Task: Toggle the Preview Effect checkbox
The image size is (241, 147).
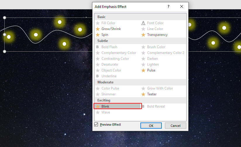Action: coord(96,125)
